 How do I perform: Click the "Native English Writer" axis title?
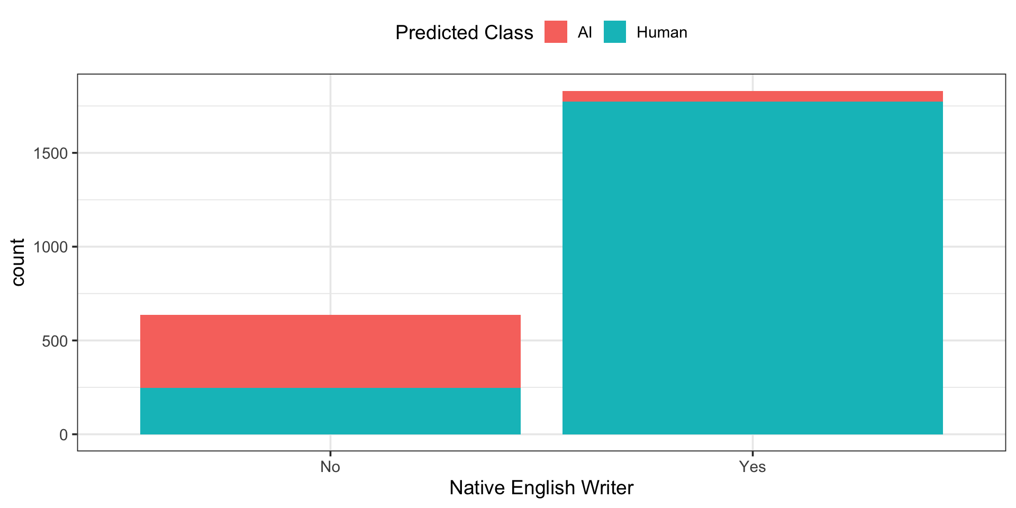[541, 488]
